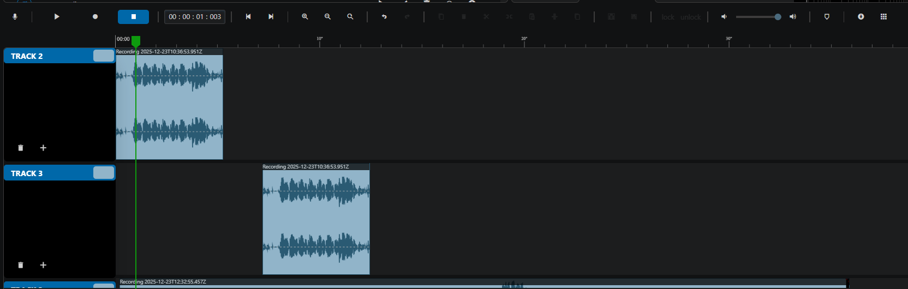Image resolution: width=908 pixels, height=289 pixels.
Task: Zoom out of the timeline
Action: click(x=327, y=17)
